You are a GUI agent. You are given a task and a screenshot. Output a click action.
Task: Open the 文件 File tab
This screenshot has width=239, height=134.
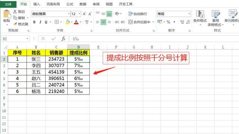click(x=8, y=4)
